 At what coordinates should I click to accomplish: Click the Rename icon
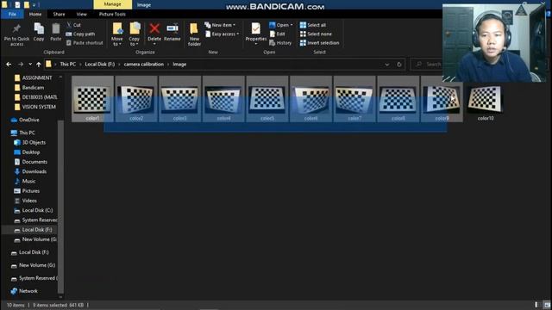172,28
